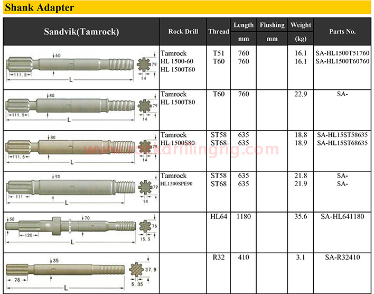374x294 pixels.
Task: Click the Sandvik(Tamrock) column header
Action: pos(81,32)
